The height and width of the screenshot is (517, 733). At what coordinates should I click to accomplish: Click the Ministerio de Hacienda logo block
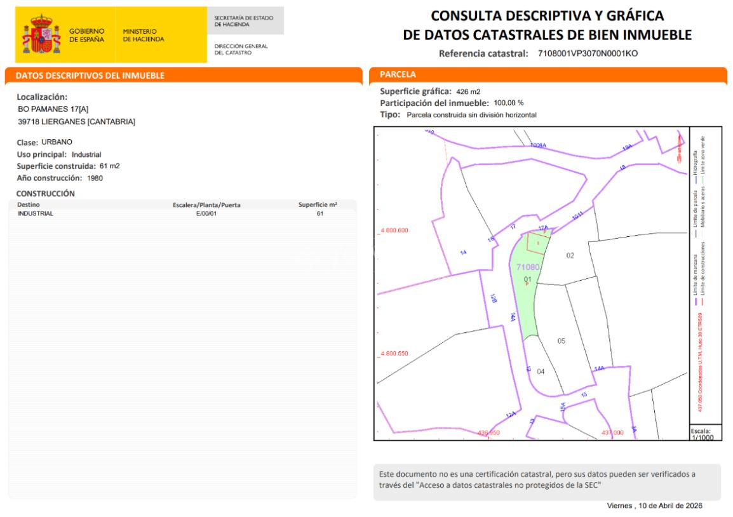point(143,35)
